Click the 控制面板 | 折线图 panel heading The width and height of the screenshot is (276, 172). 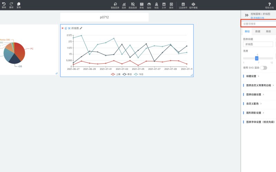pyautogui.click(x=260, y=14)
